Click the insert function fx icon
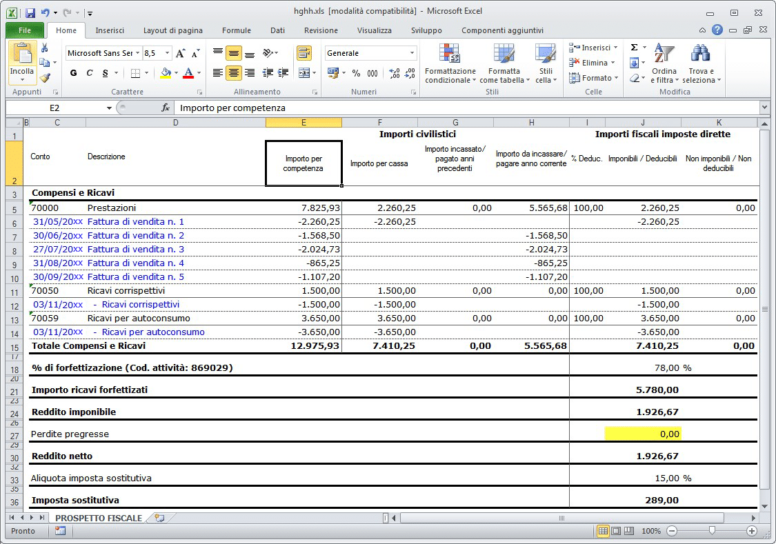 (x=166, y=108)
